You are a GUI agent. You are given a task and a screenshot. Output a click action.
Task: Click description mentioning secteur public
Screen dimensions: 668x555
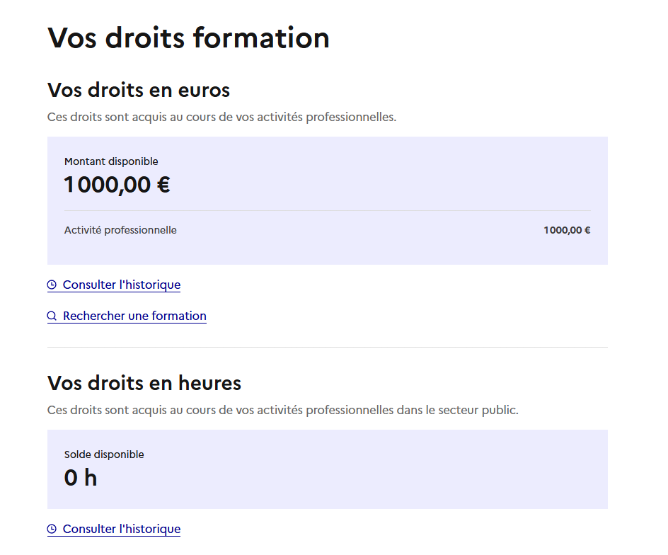(x=283, y=410)
